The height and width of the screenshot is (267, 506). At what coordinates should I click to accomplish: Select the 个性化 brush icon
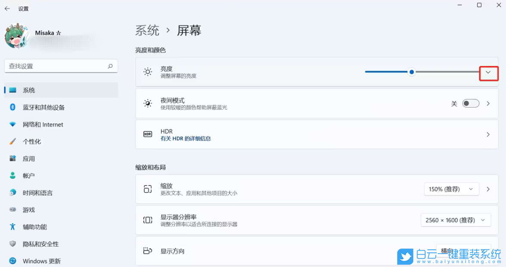(12, 141)
